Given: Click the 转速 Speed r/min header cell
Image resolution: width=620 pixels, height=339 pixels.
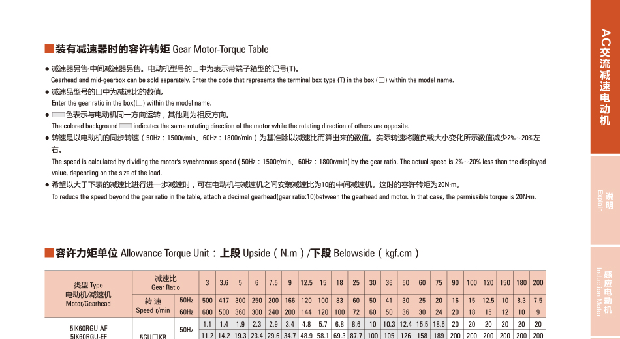Looking at the screenshot, I should click(153, 306).
